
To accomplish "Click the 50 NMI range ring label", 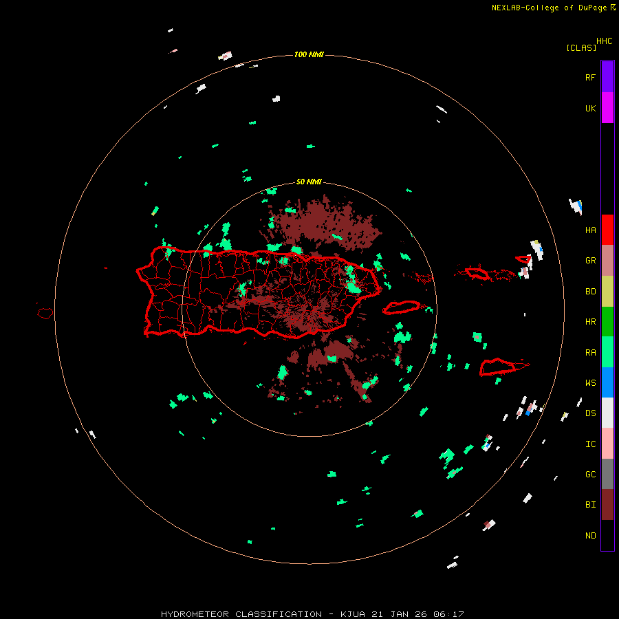I will [309, 182].
